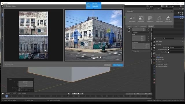Click the outliner filter funnel icon

click(x=179, y=9)
